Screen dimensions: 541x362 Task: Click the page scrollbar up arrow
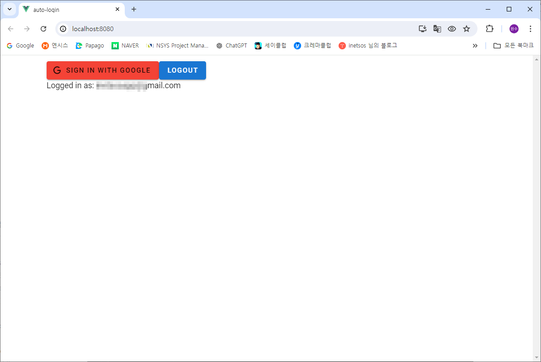pos(536,59)
